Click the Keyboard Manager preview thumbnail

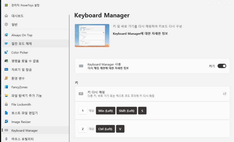pos(92,35)
